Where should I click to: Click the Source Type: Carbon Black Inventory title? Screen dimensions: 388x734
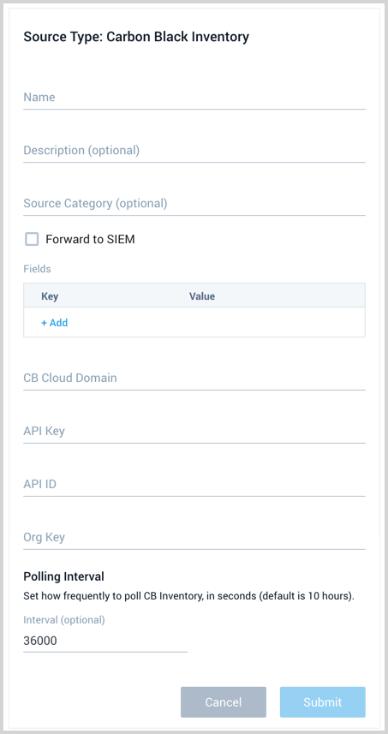pyautogui.click(x=136, y=37)
